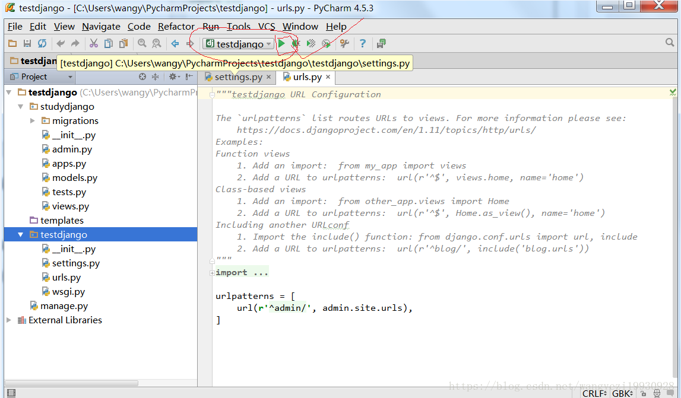The width and height of the screenshot is (681, 398).
Task: Click the JetBrains TV toolbar icon
Action: point(381,43)
